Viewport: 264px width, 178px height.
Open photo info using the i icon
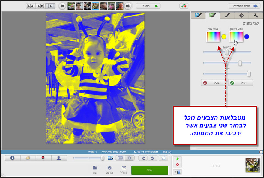[x=12, y=158]
